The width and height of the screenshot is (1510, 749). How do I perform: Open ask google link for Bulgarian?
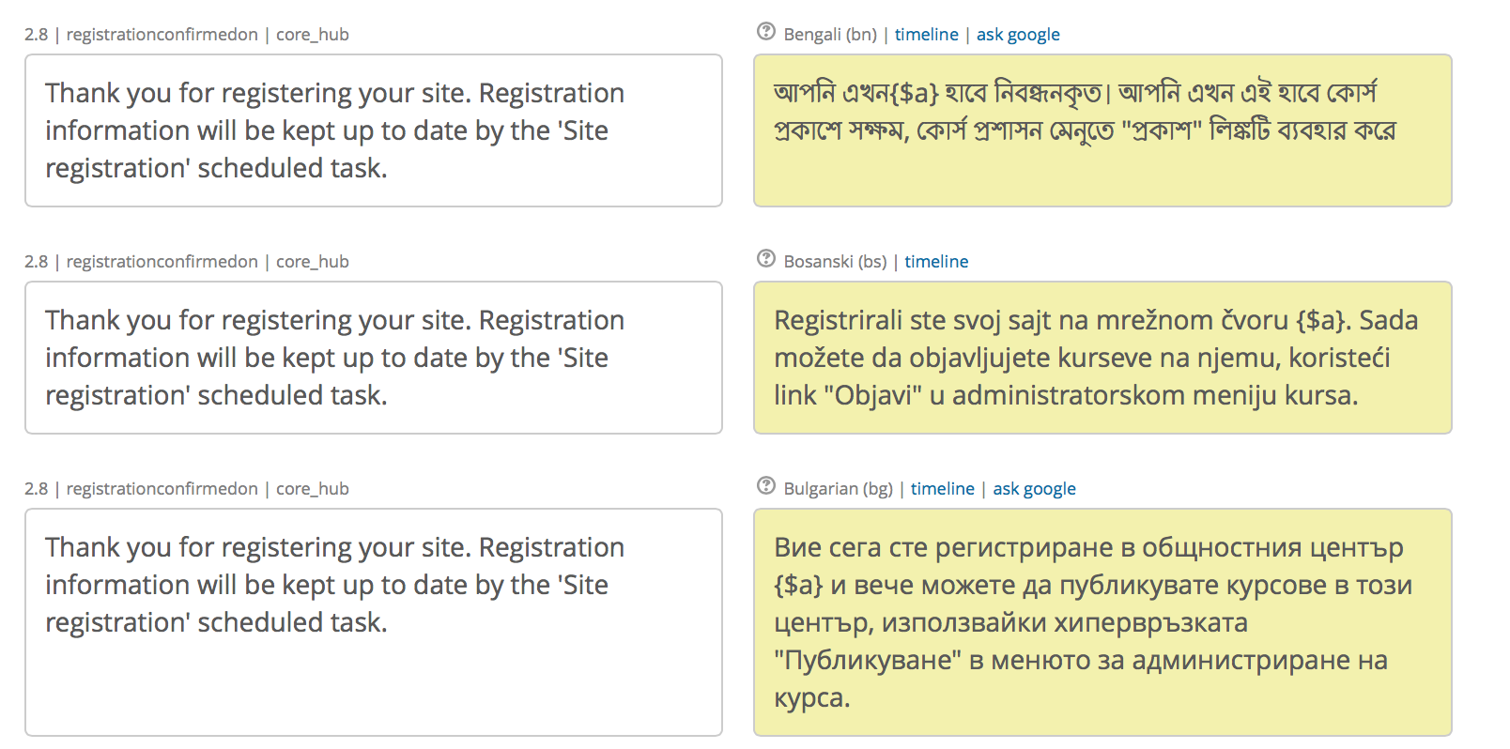click(1034, 489)
